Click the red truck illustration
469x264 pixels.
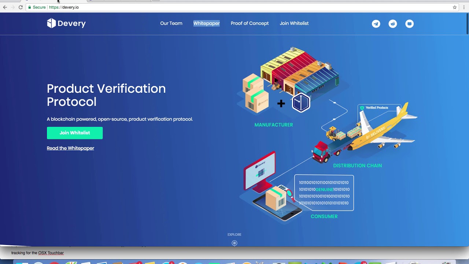pyautogui.click(x=321, y=151)
